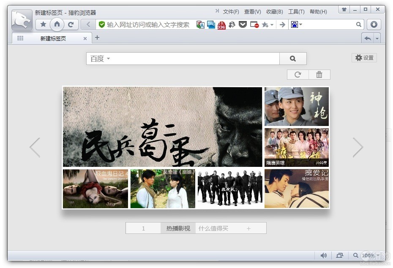Mute sound using status bar speaker

324,255
